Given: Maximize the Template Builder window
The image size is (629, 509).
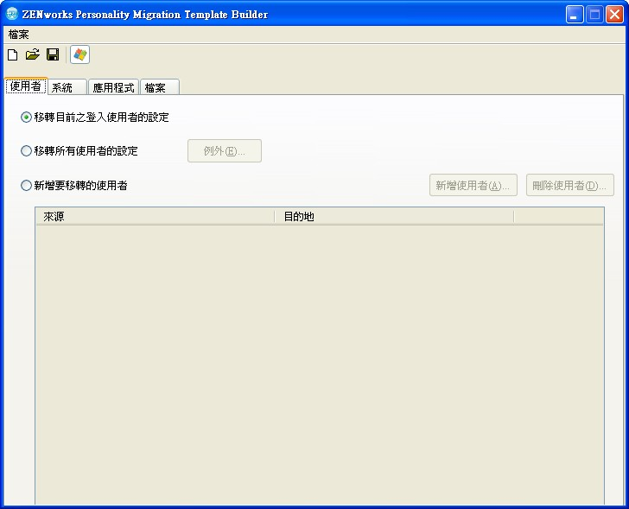Looking at the screenshot, I should coord(594,15).
